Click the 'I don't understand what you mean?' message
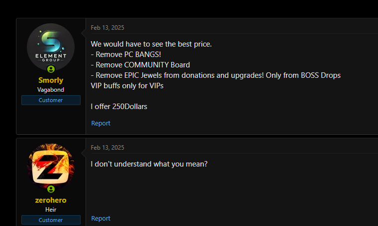The image size is (378, 226). pyautogui.click(x=149, y=164)
